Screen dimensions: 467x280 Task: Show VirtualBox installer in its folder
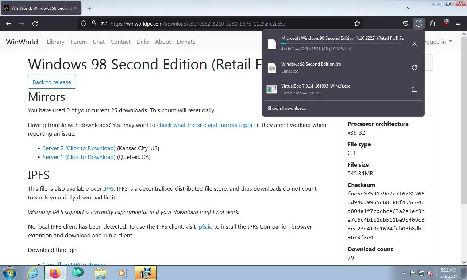414,89
